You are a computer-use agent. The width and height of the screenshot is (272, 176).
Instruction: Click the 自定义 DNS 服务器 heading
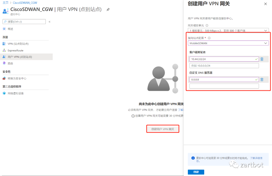[x=201, y=73]
